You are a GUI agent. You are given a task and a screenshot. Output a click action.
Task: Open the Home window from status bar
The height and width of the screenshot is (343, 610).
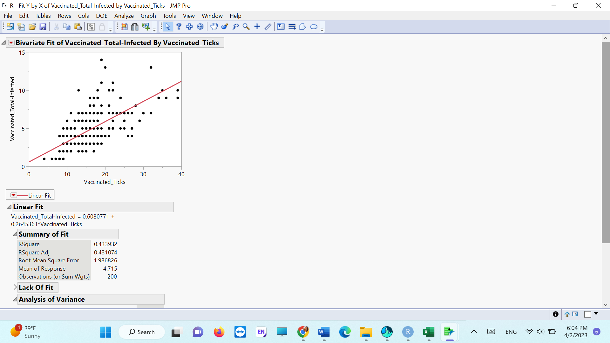click(x=567, y=314)
